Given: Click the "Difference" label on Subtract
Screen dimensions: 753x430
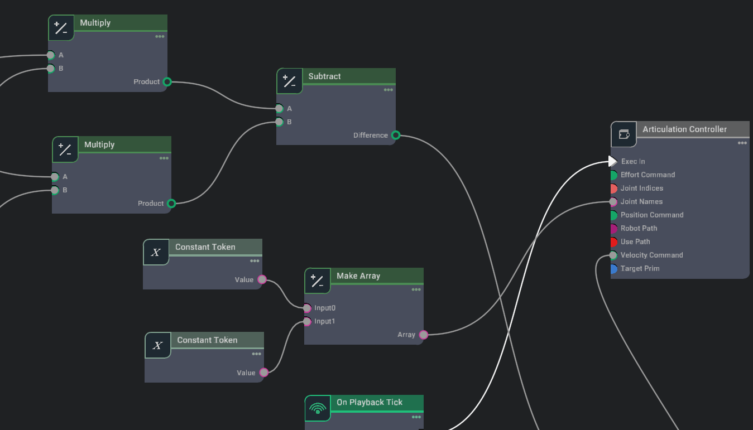Looking at the screenshot, I should pos(371,135).
